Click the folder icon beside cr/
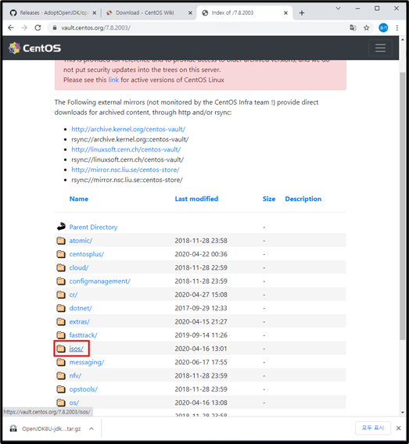409x444 pixels. tap(61, 295)
